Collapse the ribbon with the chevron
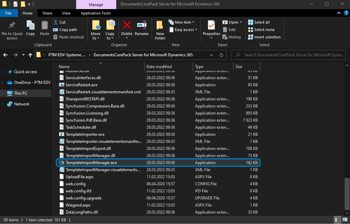The width and height of the screenshot is (350, 224). 339,13
